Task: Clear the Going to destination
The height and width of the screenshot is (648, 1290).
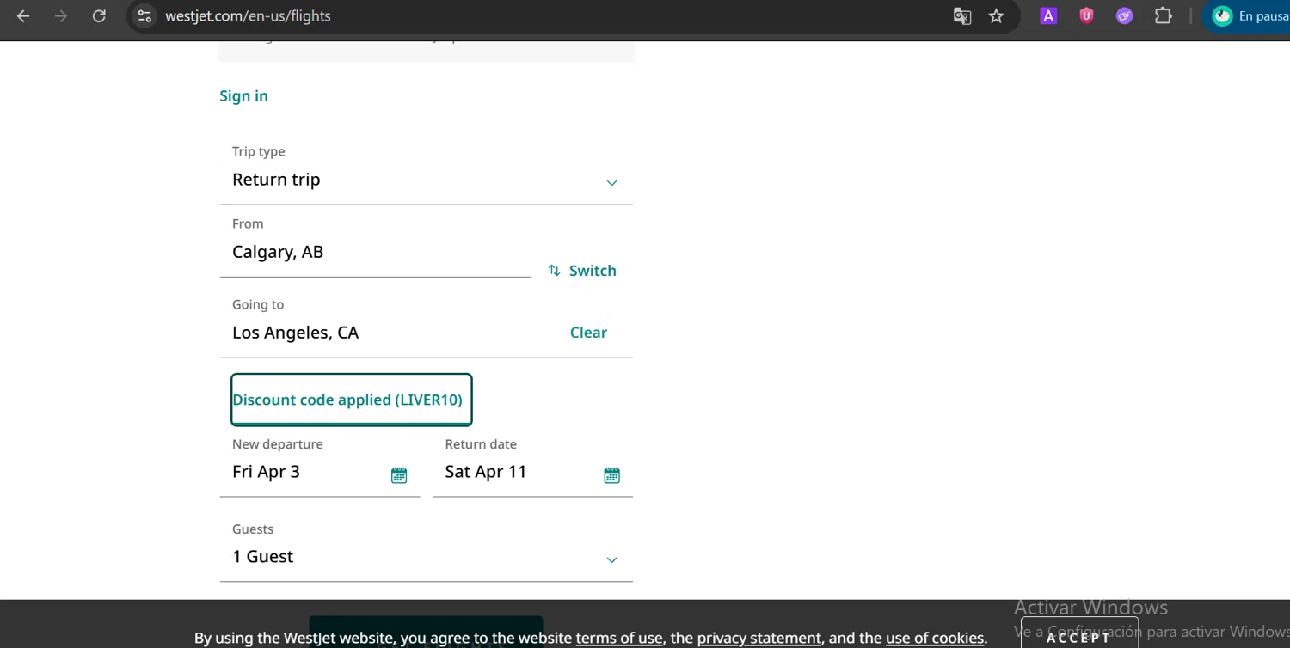Action: click(588, 333)
